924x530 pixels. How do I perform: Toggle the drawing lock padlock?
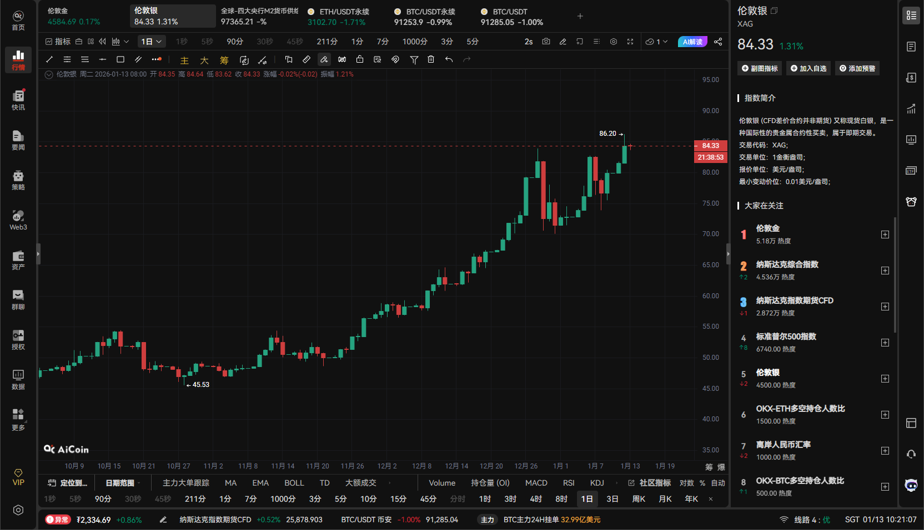[360, 59]
